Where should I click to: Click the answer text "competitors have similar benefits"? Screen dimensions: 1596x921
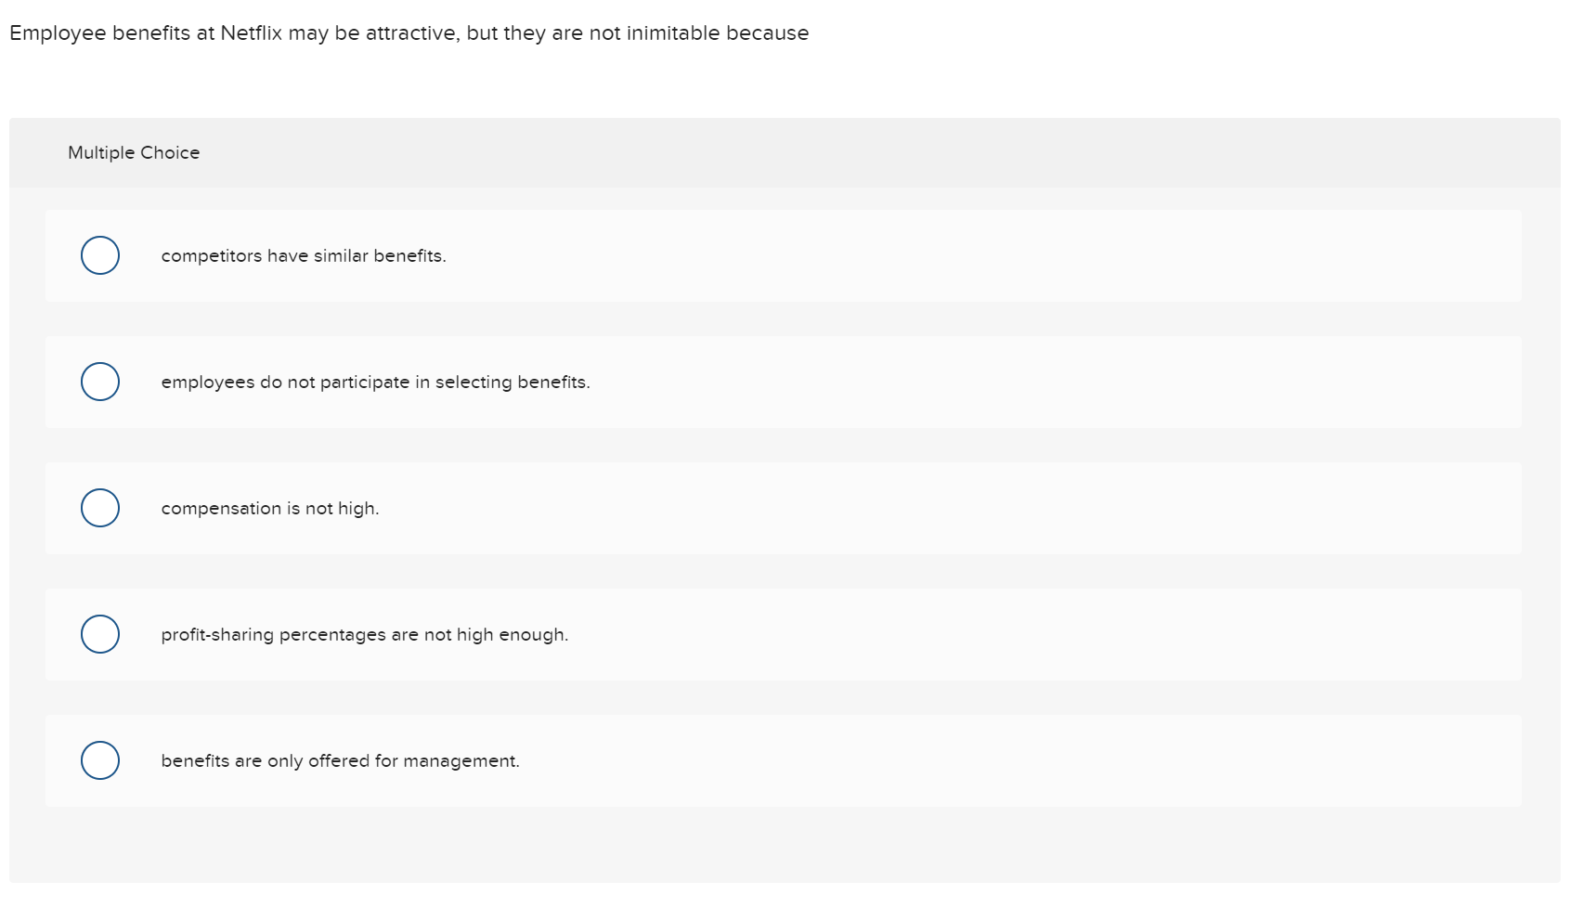click(x=303, y=255)
